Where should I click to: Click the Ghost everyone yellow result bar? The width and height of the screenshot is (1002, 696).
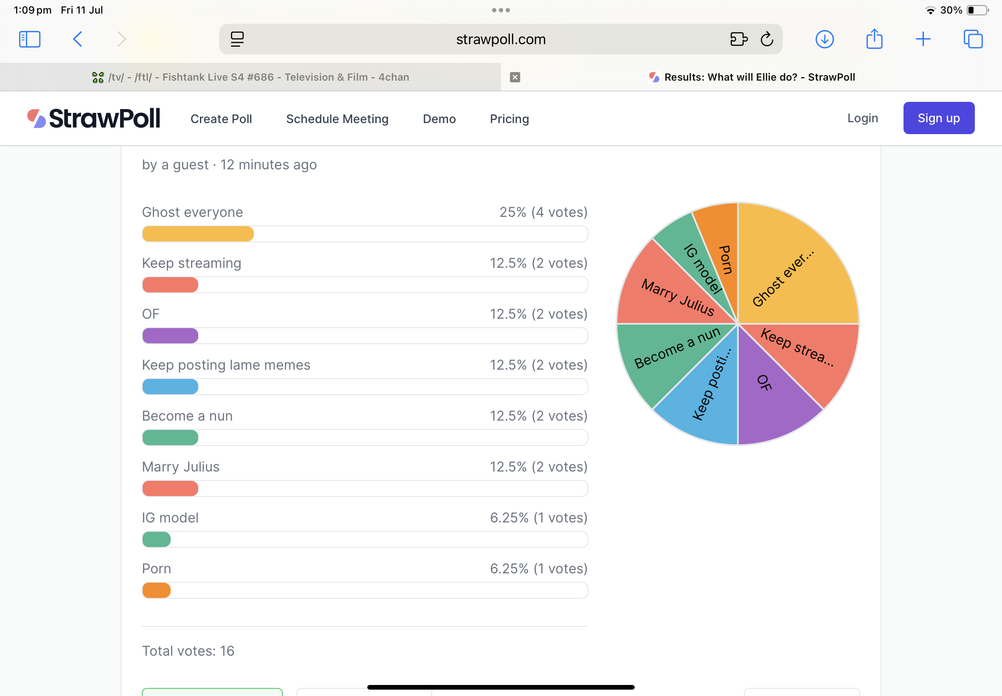pyautogui.click(x=198, y=234)
